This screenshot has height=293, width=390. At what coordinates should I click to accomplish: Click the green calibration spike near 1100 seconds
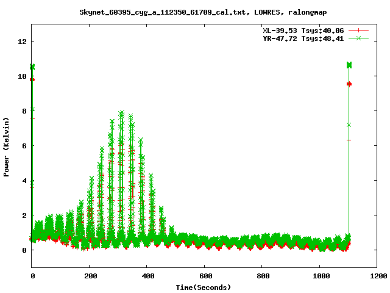[349, 65]
